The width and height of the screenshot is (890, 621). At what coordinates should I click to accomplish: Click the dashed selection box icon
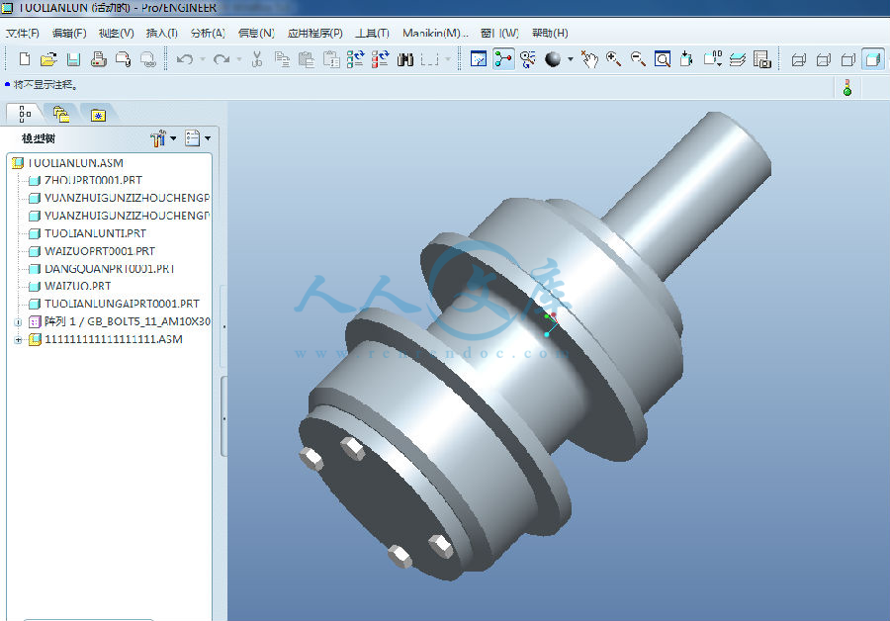point(430,59)
